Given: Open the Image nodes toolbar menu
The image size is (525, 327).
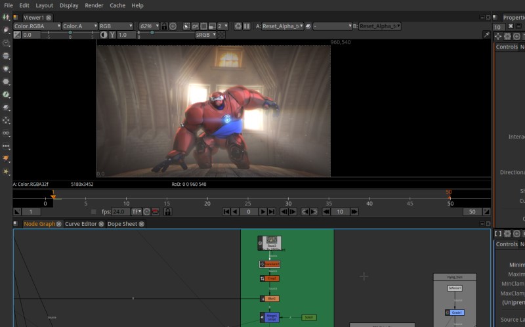Looking at the screenshot, I should click(x=6, y=17).
